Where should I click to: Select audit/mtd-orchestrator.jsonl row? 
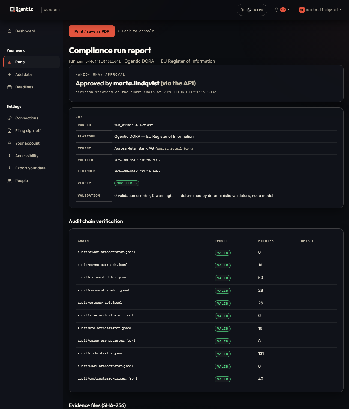206,329
